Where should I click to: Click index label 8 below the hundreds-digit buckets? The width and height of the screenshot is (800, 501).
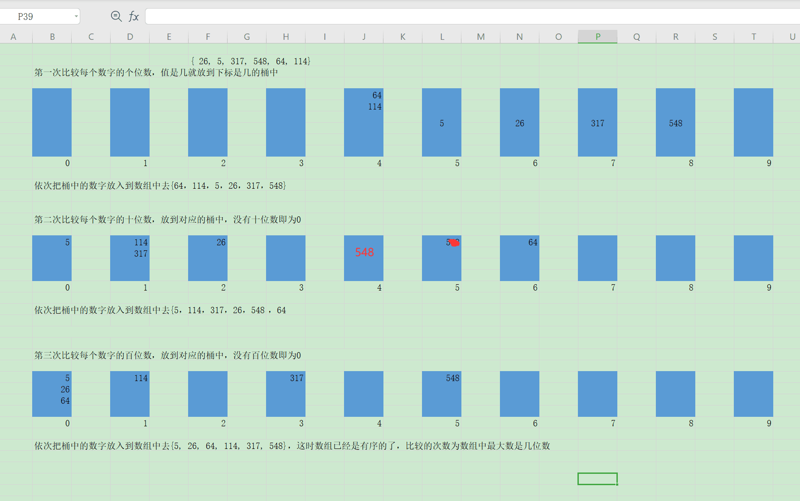[x=691, y=423]
